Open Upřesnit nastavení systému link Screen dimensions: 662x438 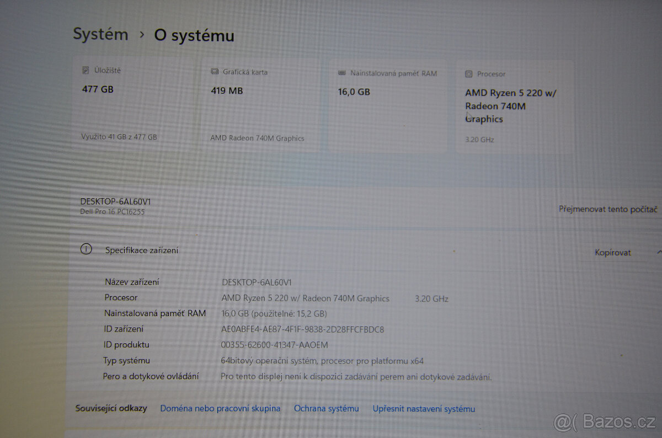[x=424, y=408]
